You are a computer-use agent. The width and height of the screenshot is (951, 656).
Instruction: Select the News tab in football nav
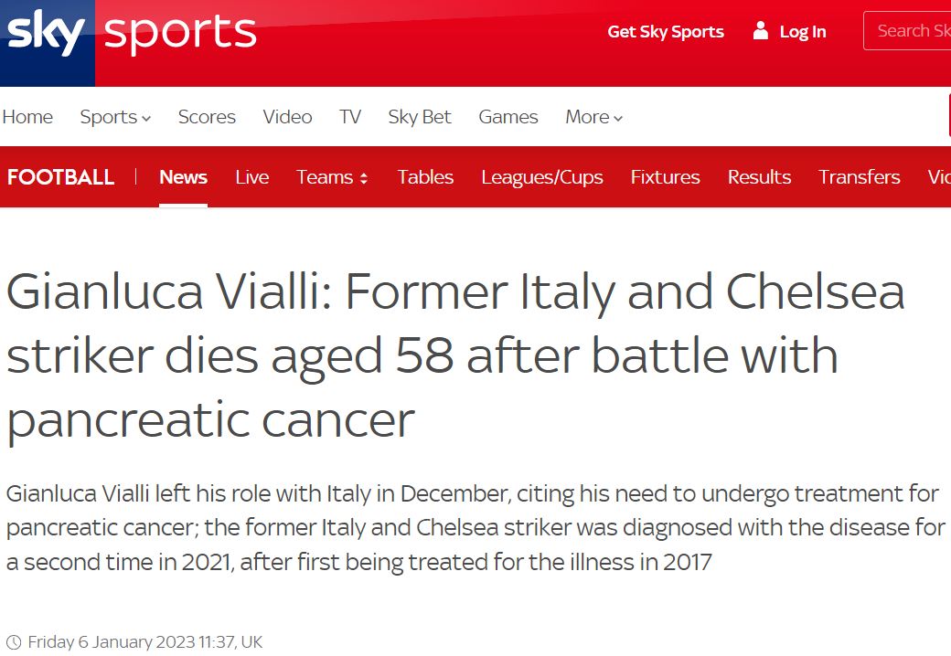[183, 177]
